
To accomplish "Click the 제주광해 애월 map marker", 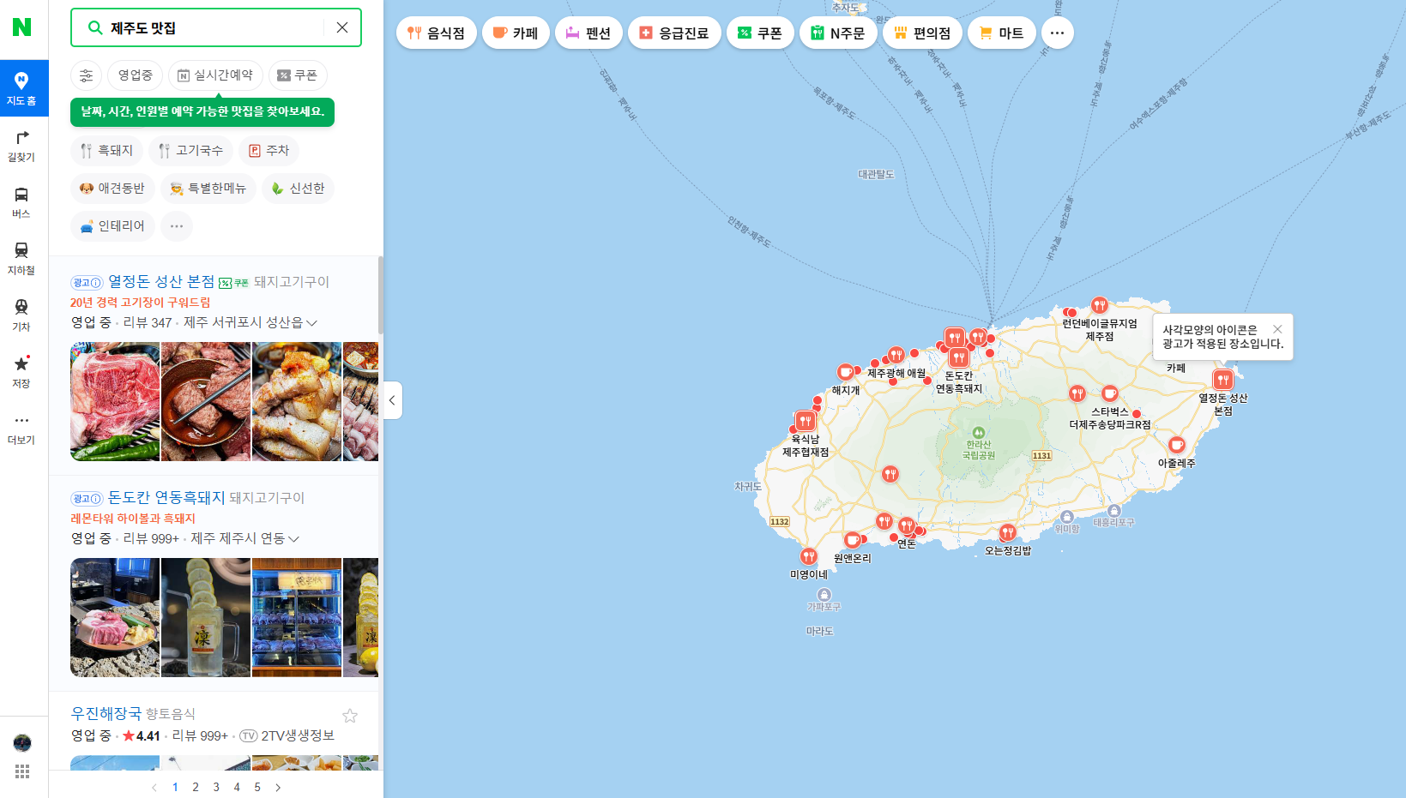I will (896, 355).
